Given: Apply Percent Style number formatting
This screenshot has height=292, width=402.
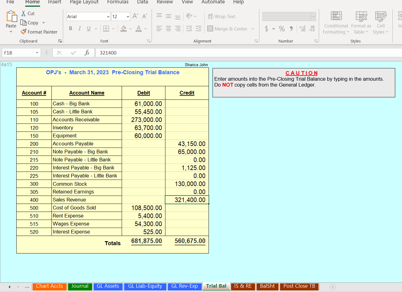Looking at the screenshot, I should click(282, 29).
